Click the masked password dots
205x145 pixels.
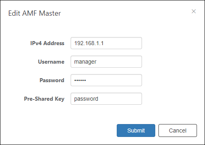coord(80,80)
